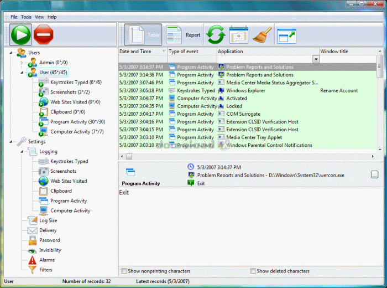Open Web Sites Visited (0*/0) log

click(75, 102)
